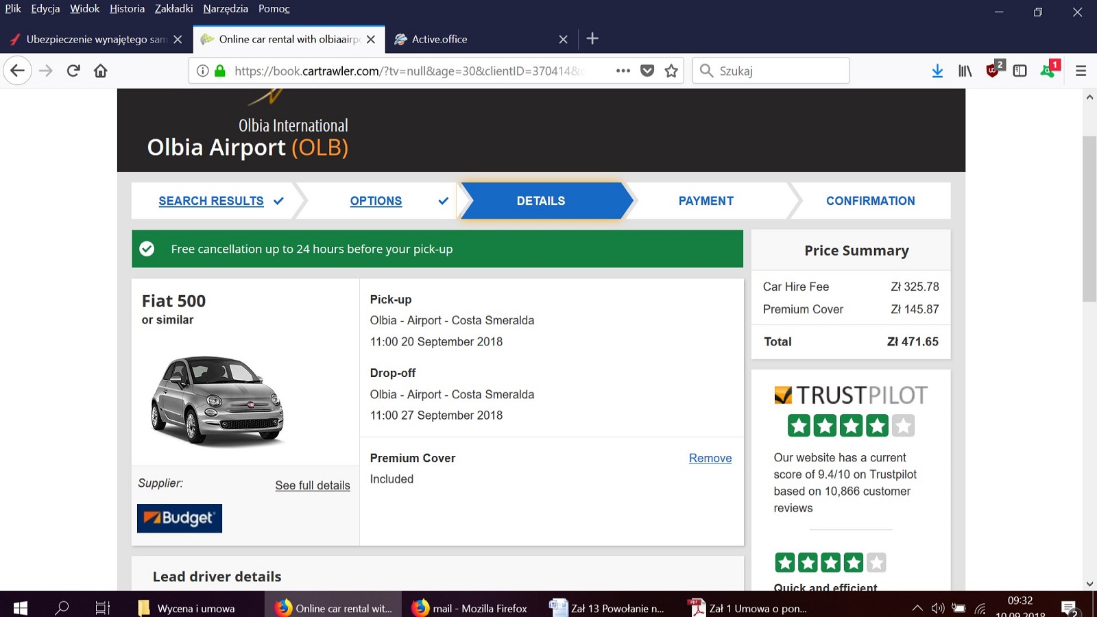Save page to Pocket
Image resolution: width=1097 pixels, height=617 pixels.
click(x=647, y=71)
